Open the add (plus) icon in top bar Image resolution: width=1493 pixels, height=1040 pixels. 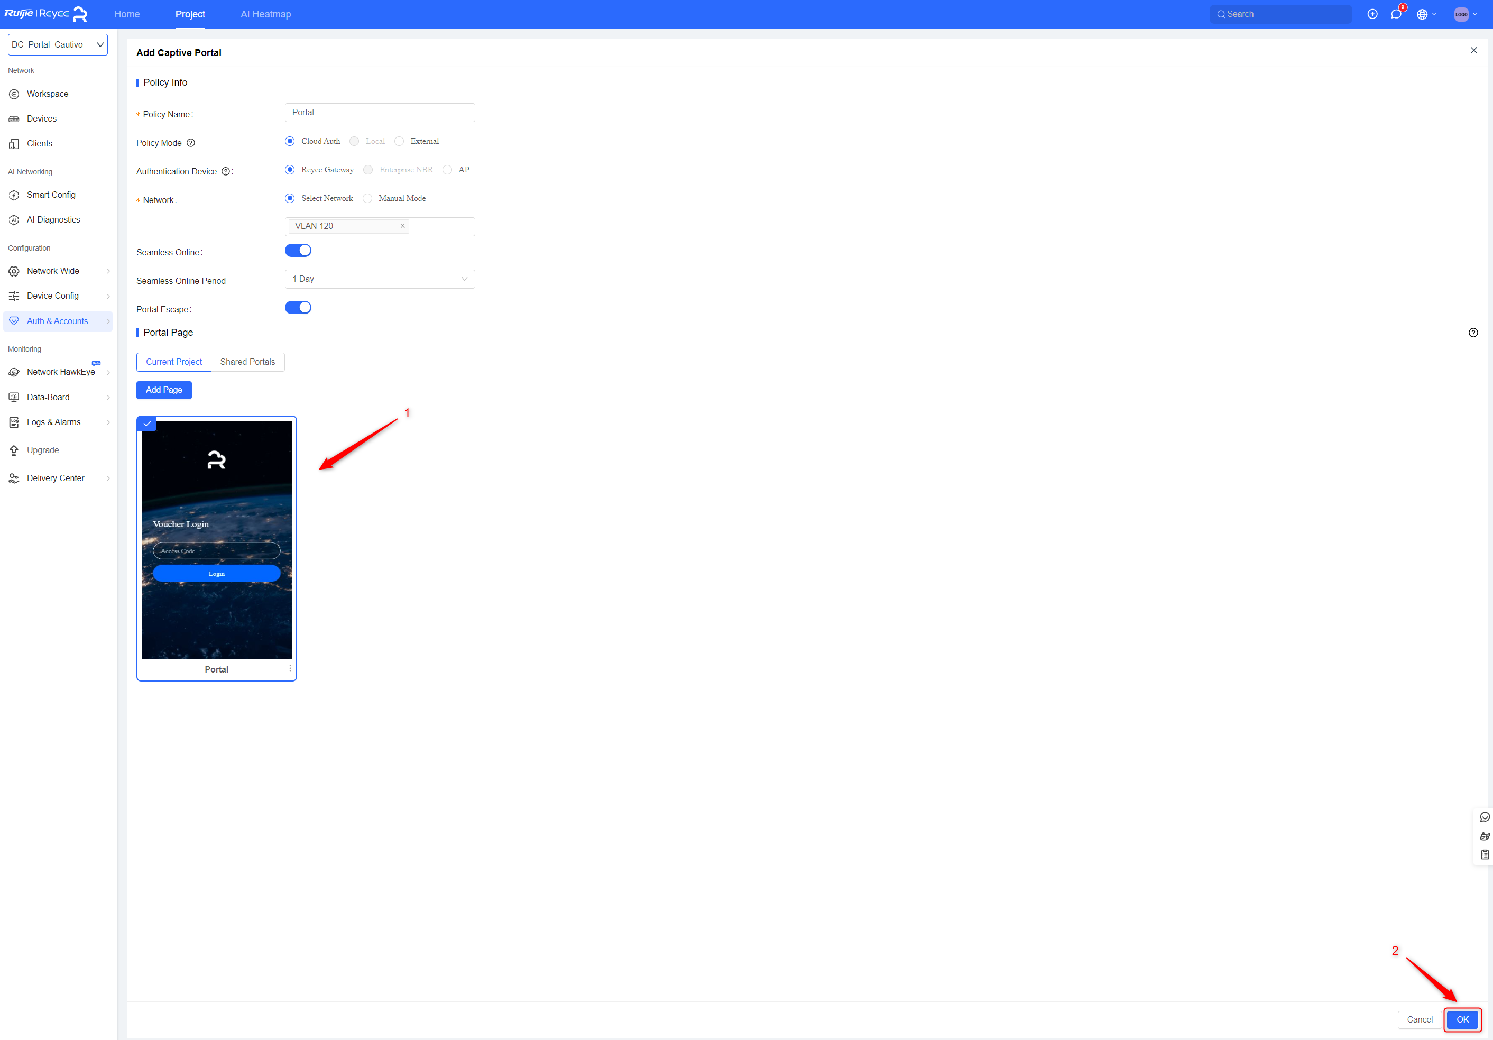1372,14
